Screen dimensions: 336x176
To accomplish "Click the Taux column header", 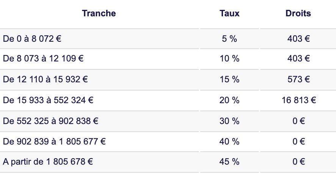I will click(x=229, y=13).
